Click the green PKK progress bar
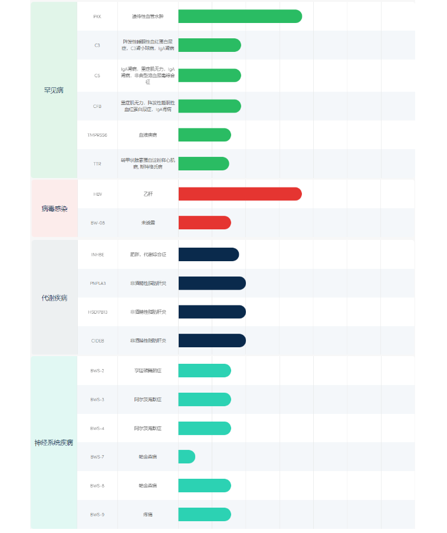The width and height of the screenshot is (447, 533). point(239,17)
